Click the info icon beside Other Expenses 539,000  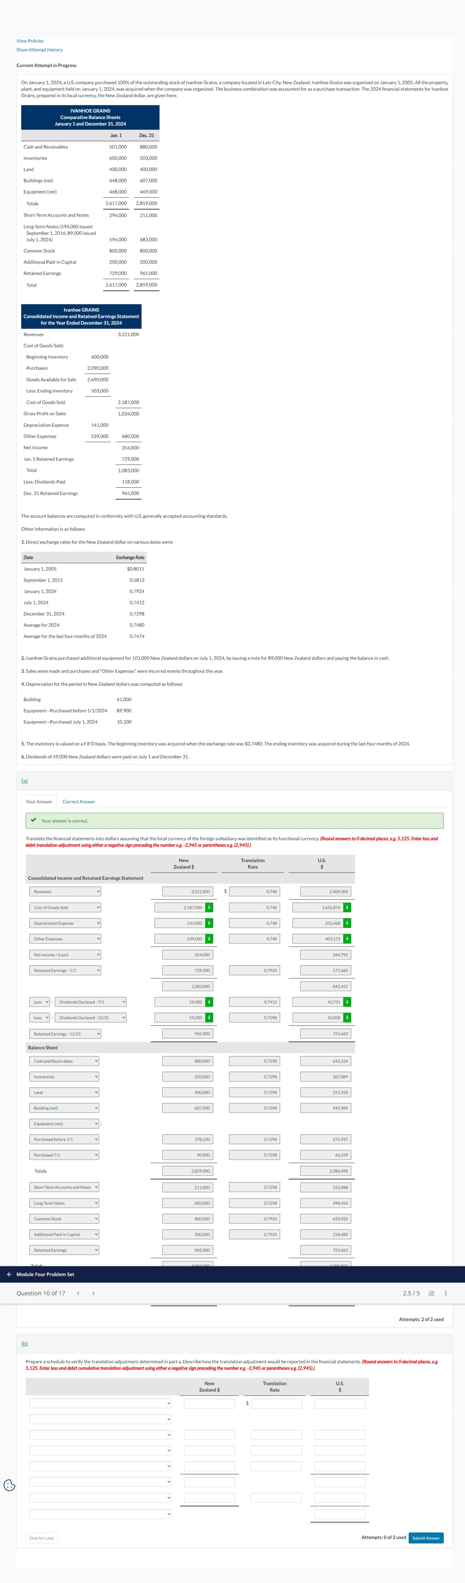(x=209, y=938)
